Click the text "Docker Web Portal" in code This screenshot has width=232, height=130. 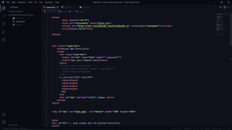pyautogui.click(x=72, y=49)
